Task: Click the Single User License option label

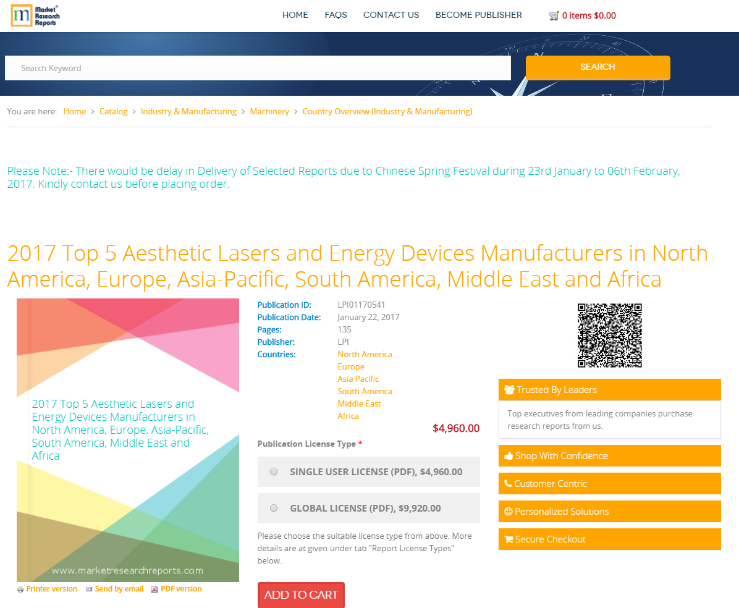Action: pyautogui.click(x=376, y=472)
